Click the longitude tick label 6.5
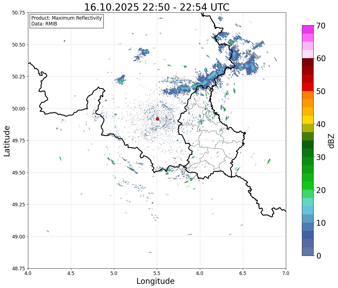This screenshot has width=338, height=288. [x=243, y=273]
